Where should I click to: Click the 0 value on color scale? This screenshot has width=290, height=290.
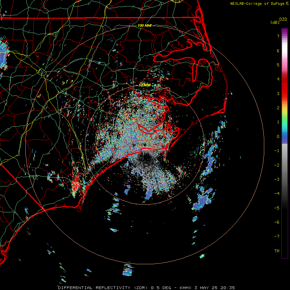[278, 137]
